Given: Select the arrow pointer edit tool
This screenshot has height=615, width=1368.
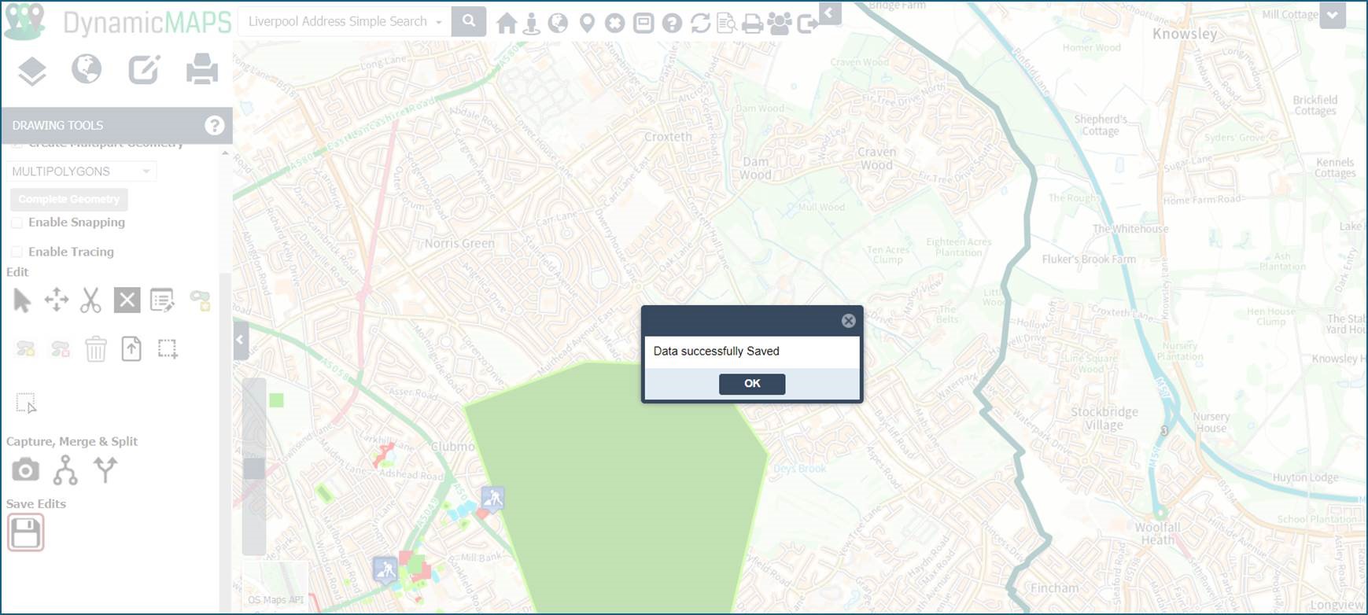Looking at the screenshot, I should [22, 300].
